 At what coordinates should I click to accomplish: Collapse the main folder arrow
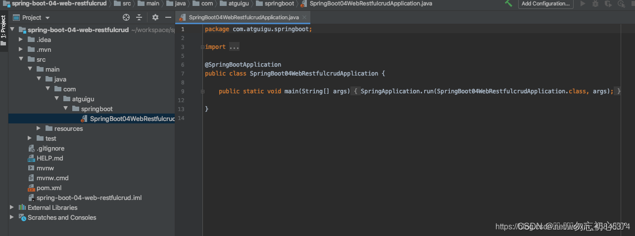(30, 69)
